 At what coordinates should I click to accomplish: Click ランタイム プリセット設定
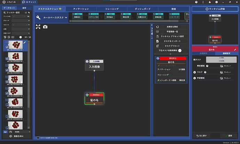tap(171, 36)
